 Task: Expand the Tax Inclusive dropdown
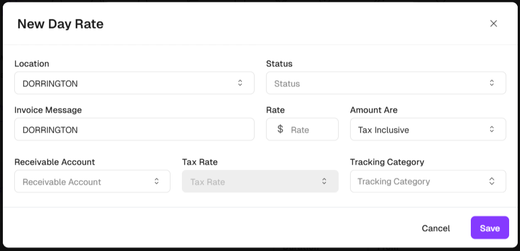pyautogui.click(x=420, y=129)
